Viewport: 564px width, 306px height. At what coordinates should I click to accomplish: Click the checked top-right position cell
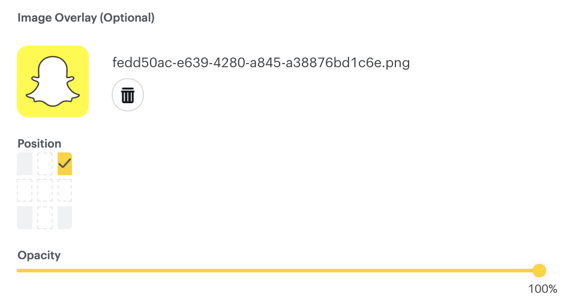pyautogui.click(x=65, y=164)
